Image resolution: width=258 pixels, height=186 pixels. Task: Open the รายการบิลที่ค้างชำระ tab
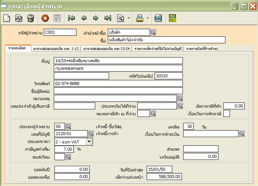(x=202, y=49)
